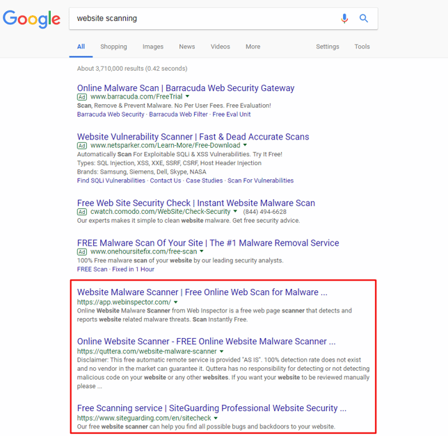Switch to the Shopping tab
The width and height of the screenshot is (448, 436).
(113, 47)
